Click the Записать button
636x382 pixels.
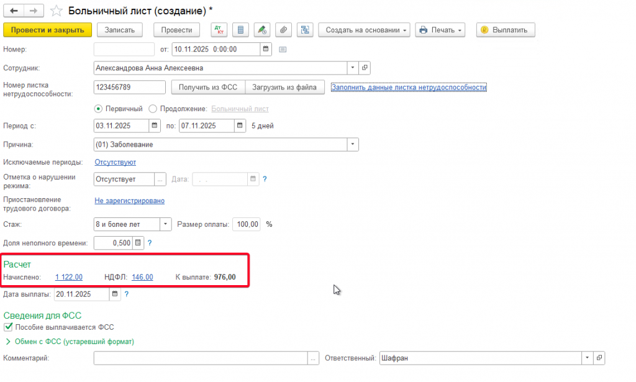coord(120,30)
